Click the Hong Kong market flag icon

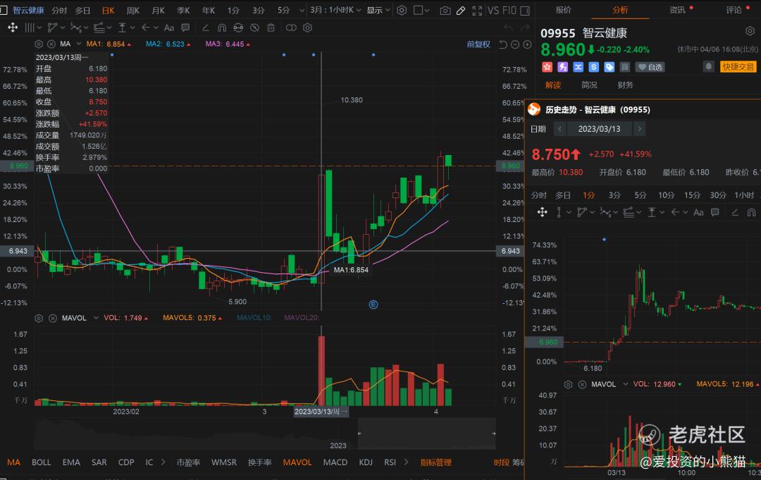[x=547, y=67]
